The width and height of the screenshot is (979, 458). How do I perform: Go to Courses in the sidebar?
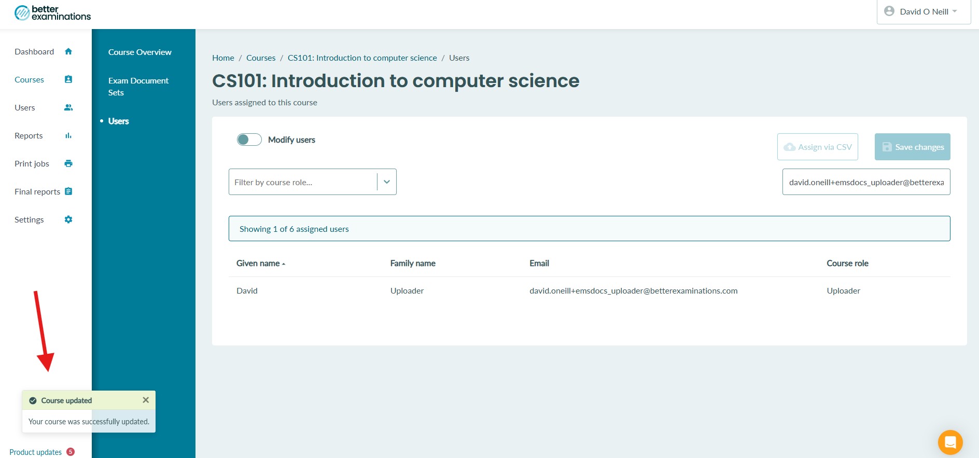30,79
